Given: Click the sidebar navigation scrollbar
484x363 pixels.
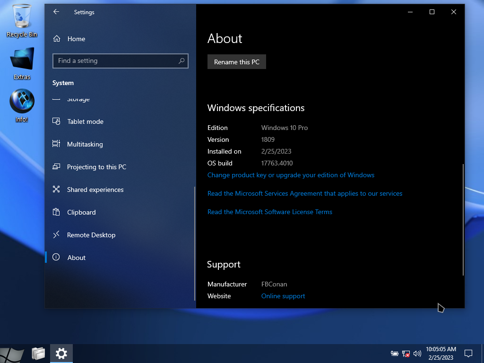Looking at the screenshot, I should click(195, 243).
